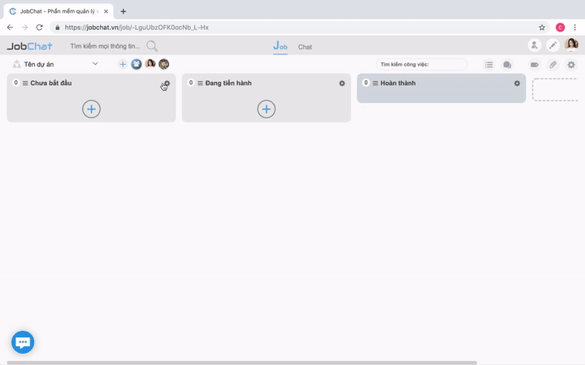Click the dashed placeholder to add column

pos(555,89)
